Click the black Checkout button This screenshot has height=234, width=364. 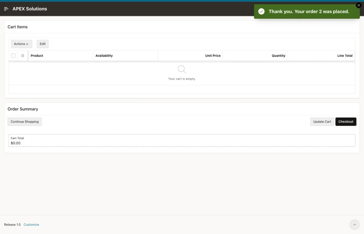tap(346, 122)
